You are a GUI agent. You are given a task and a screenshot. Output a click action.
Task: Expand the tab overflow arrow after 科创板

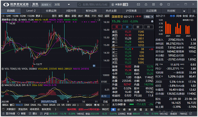tap(184, 11)
